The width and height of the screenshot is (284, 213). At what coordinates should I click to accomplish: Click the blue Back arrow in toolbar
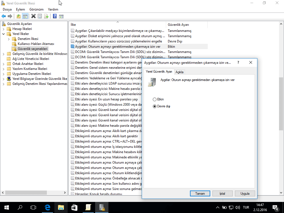4,16
